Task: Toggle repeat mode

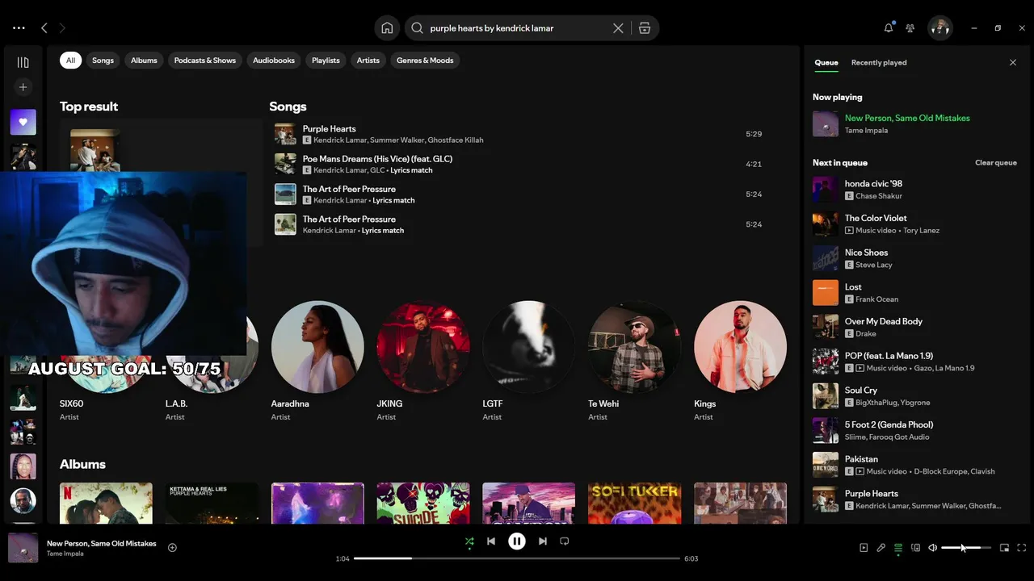Action: 565,541
